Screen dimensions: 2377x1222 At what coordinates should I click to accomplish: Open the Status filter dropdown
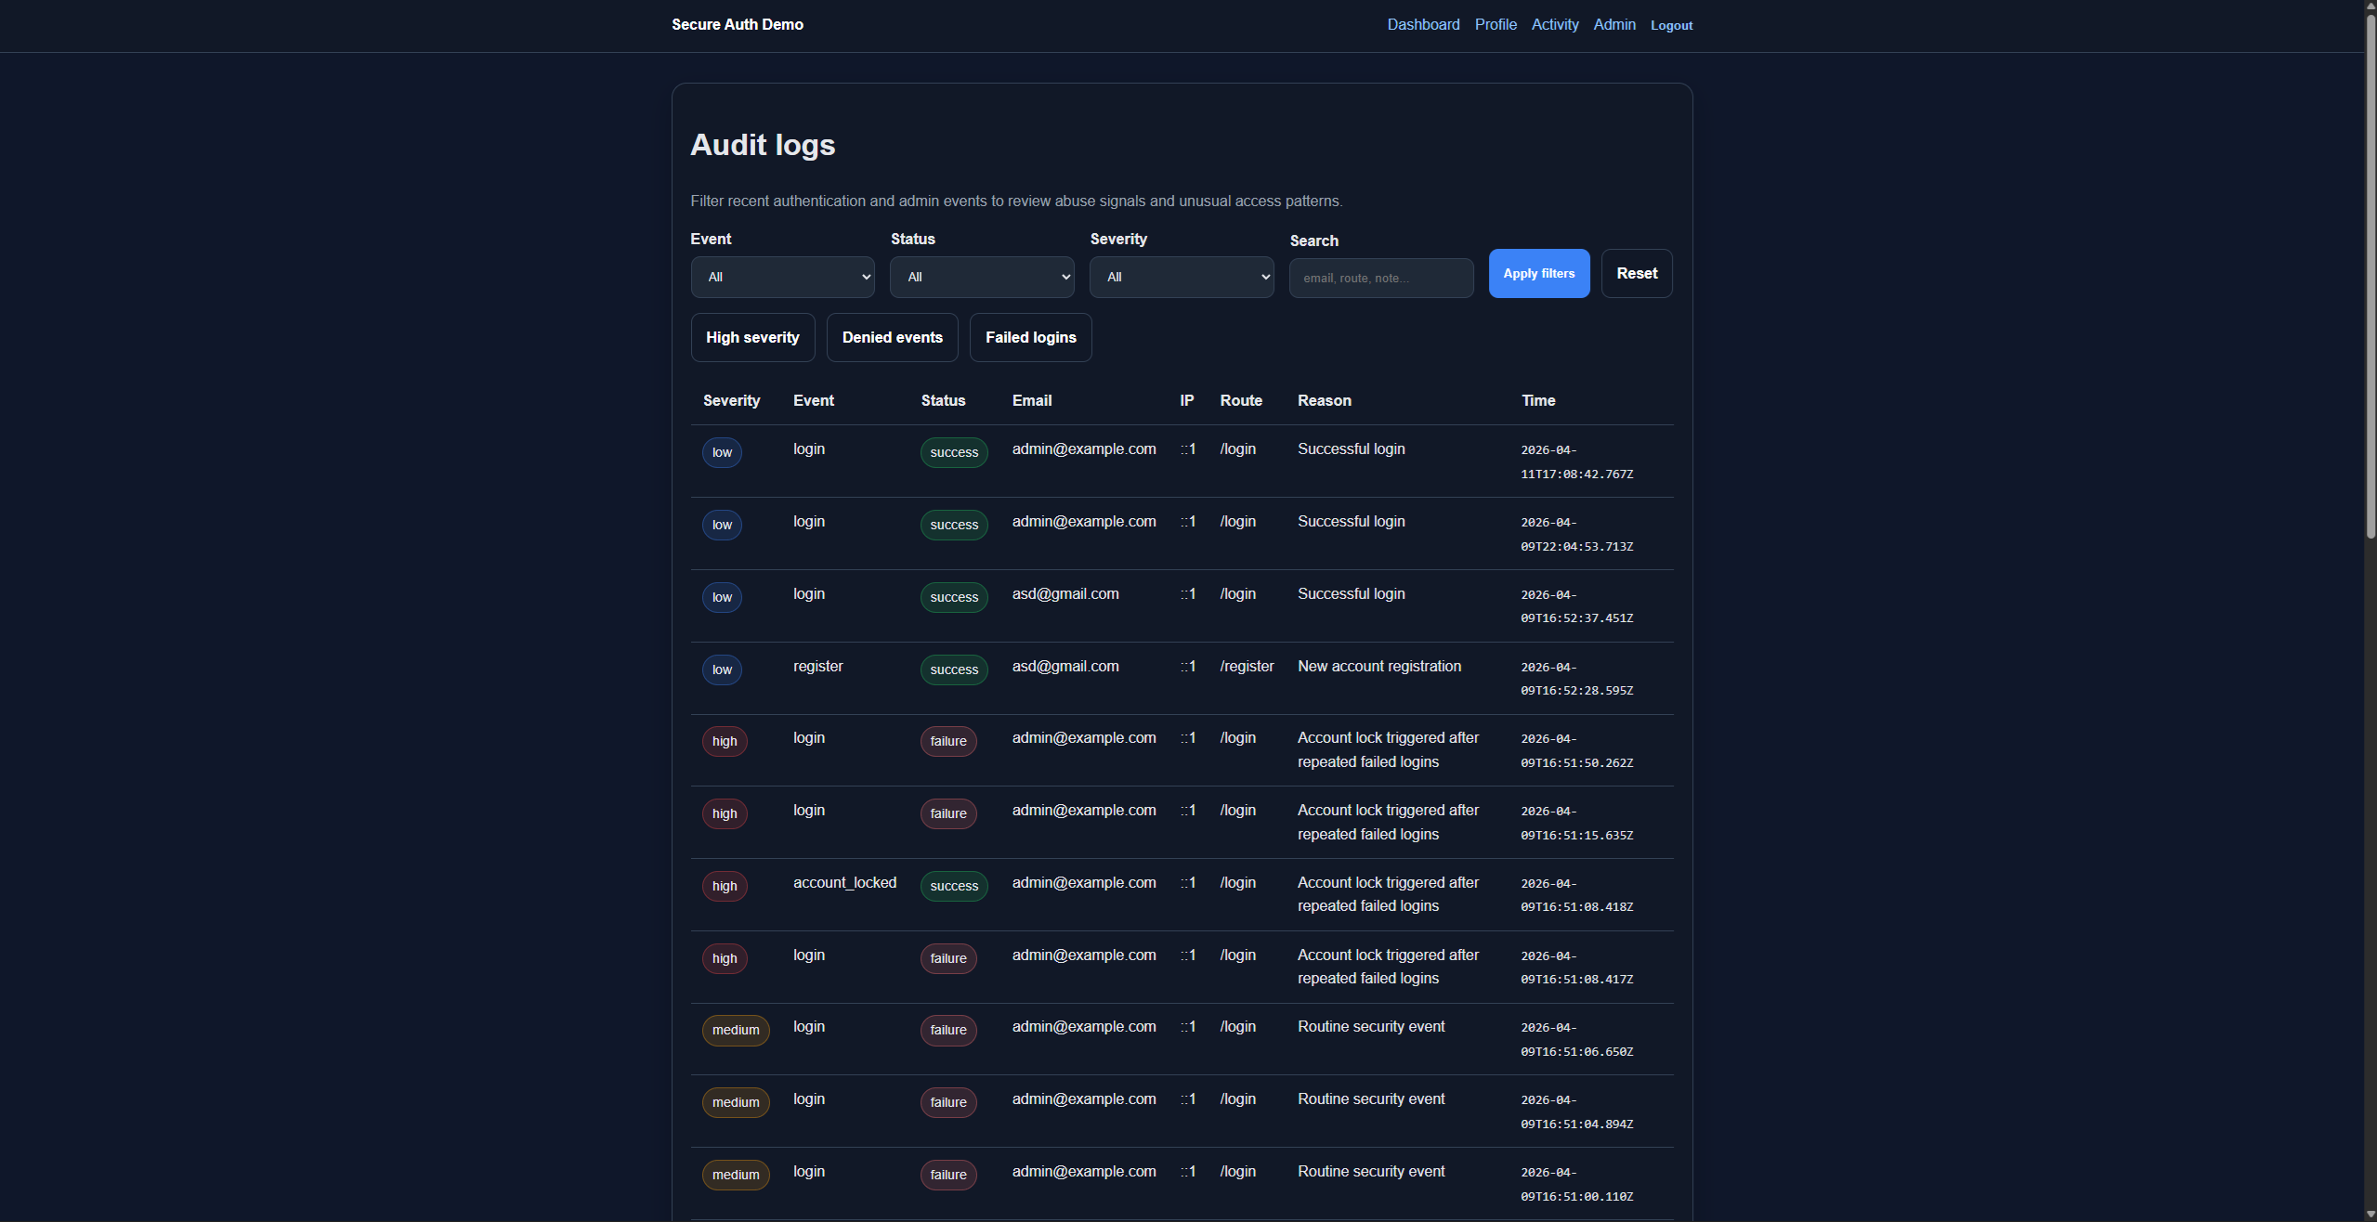(981, 276)
